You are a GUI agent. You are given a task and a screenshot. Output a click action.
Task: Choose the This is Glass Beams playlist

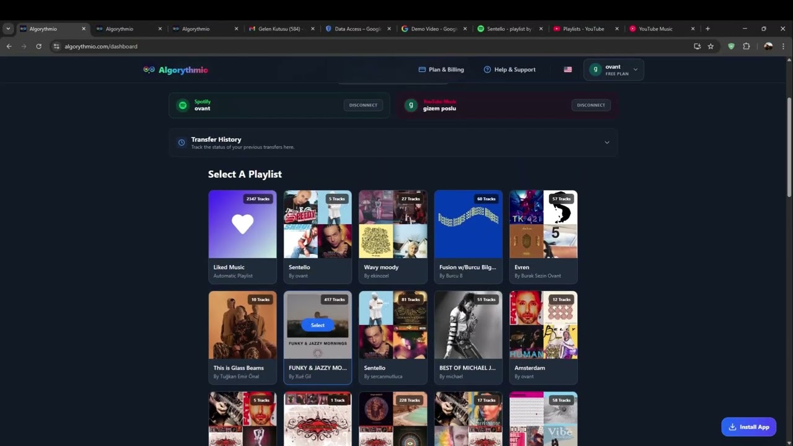[242, 338]
